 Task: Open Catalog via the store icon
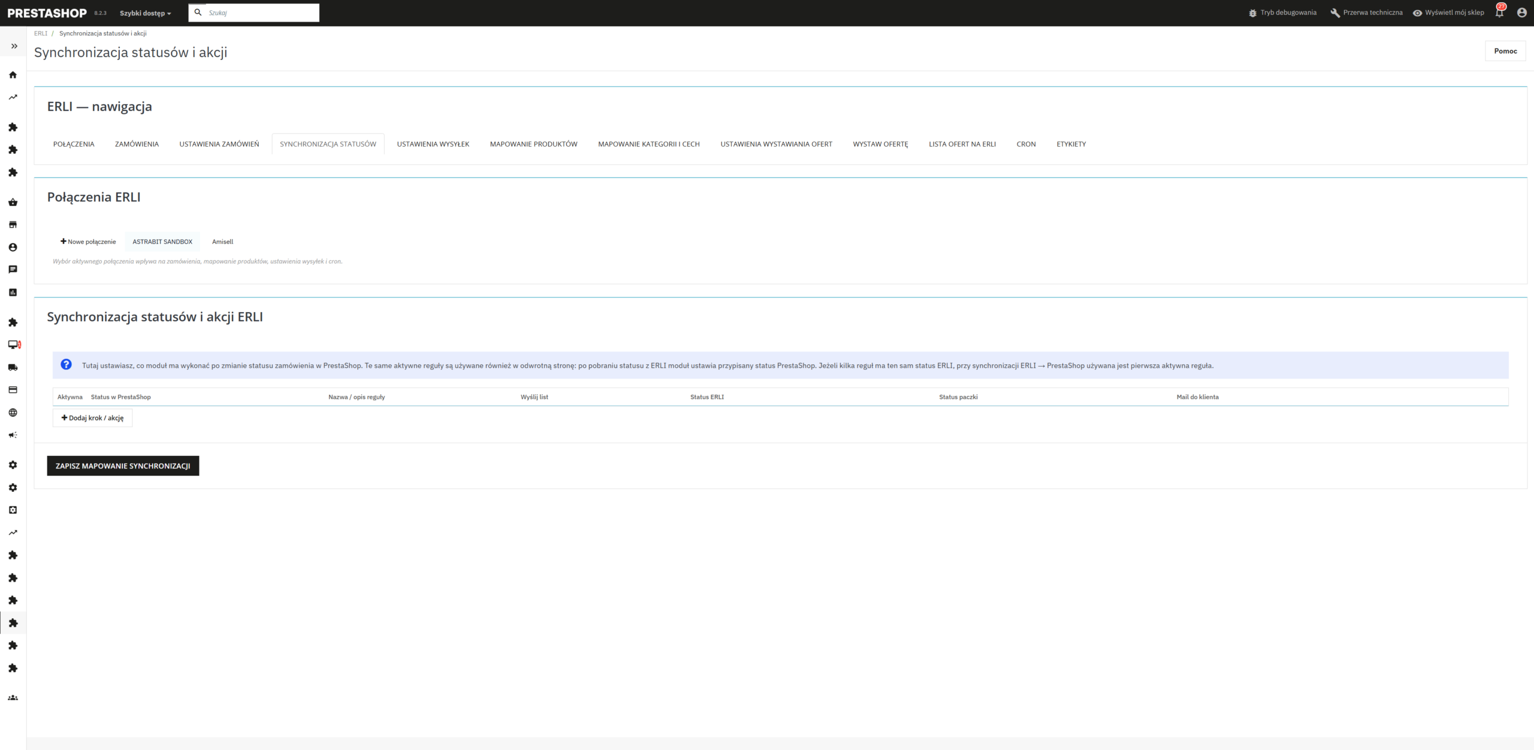(x=13, y=225)
